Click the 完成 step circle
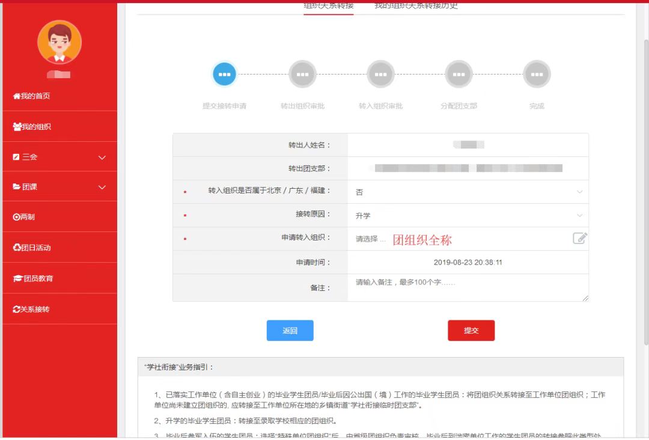649x440 pixels. click(x=537, y=75)
